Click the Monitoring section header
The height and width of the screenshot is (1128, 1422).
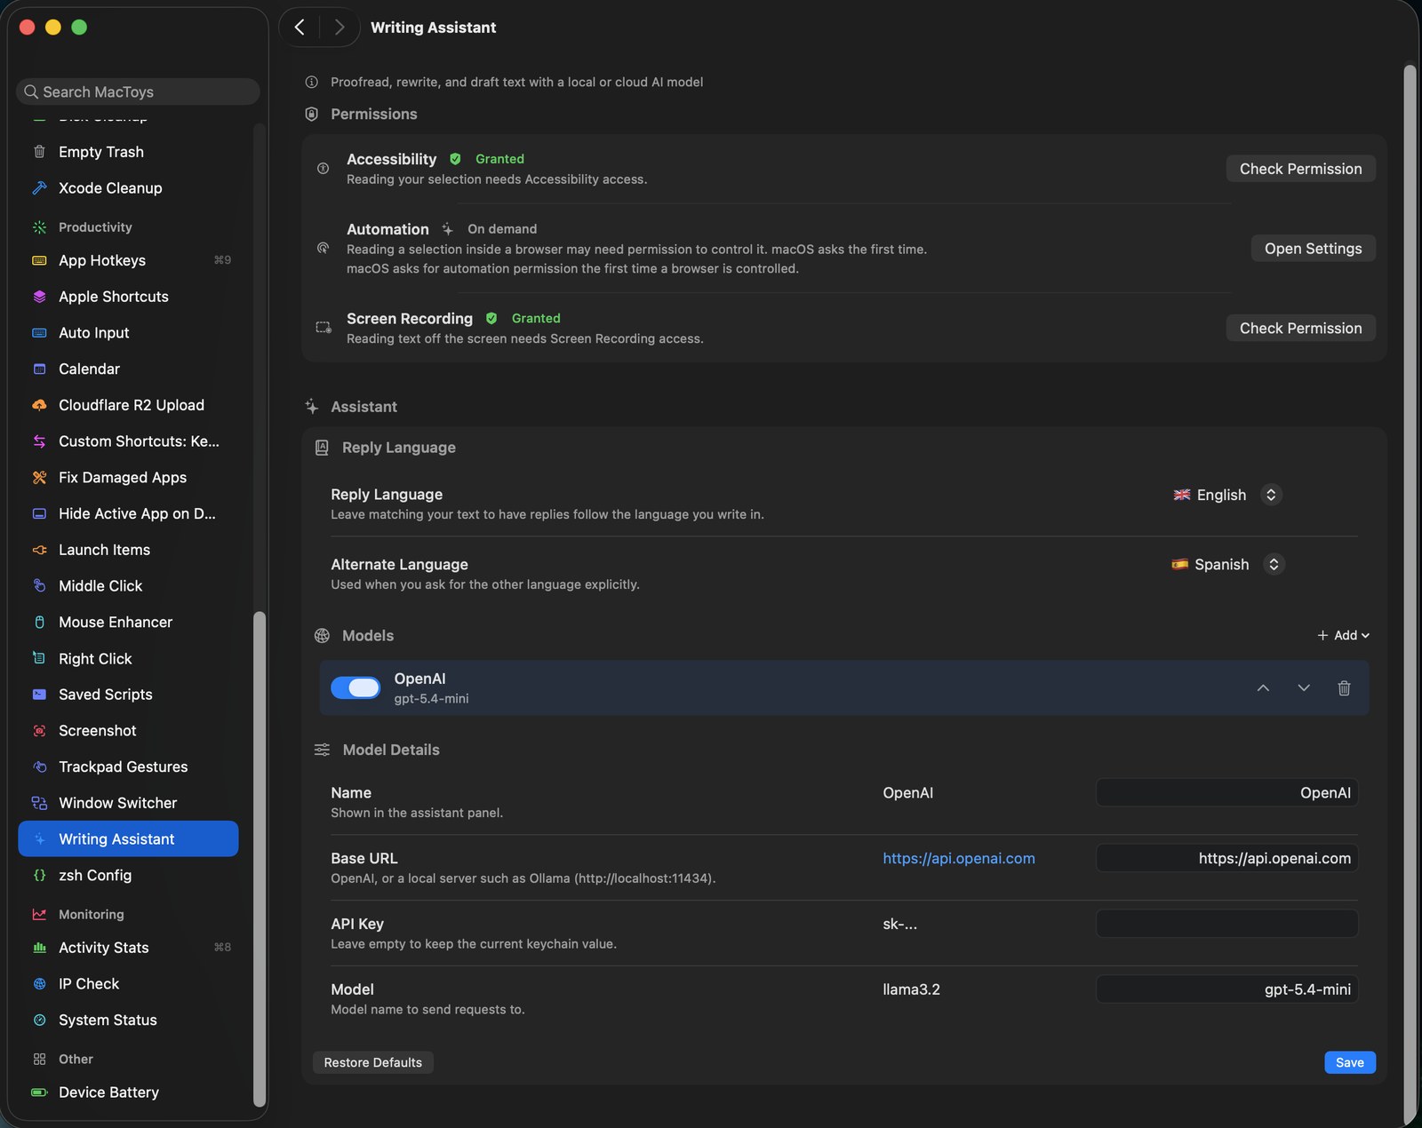point(92,915)
